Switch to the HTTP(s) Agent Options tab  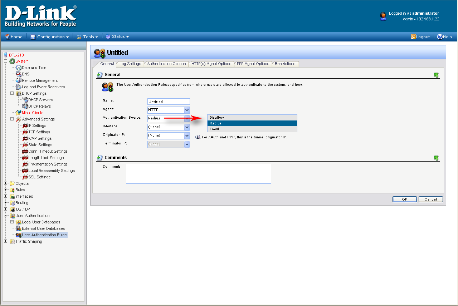tap(211, 64)
